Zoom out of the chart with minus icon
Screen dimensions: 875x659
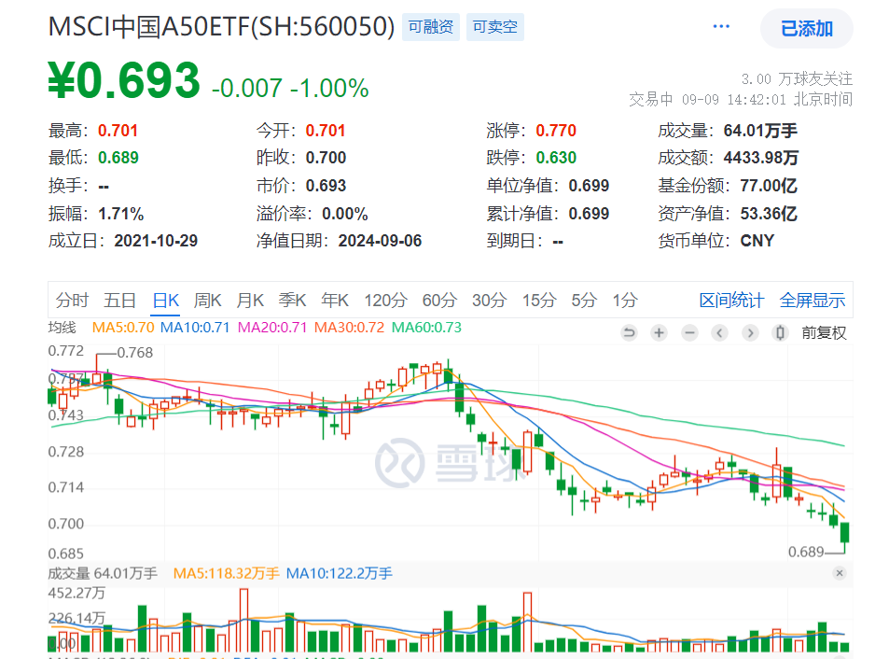(689, 332)
